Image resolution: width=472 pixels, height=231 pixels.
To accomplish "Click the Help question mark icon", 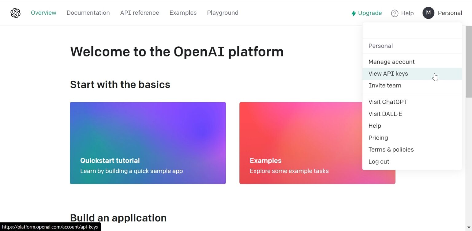I will 395,13.
